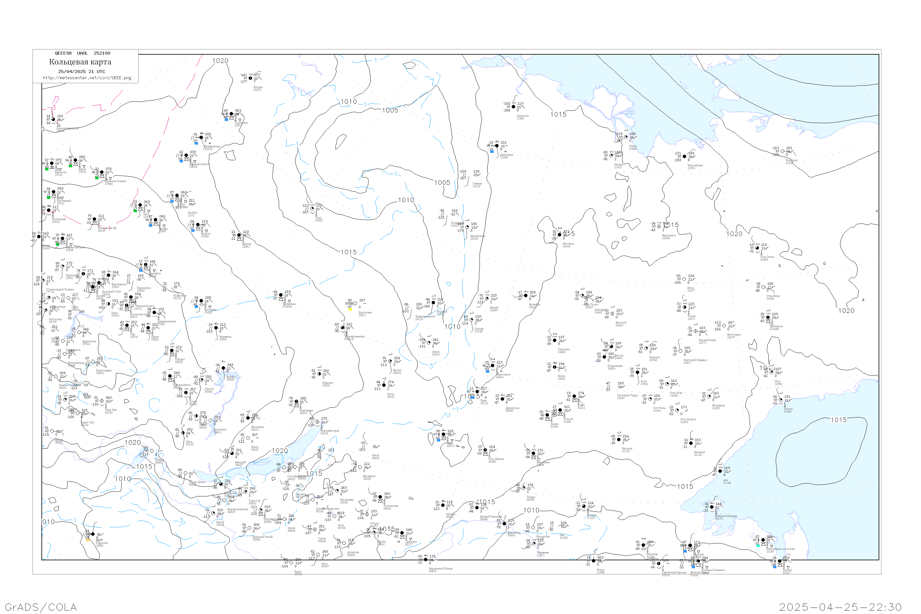Click the Усть-Мома station circle marker

(x=757, y=248)
